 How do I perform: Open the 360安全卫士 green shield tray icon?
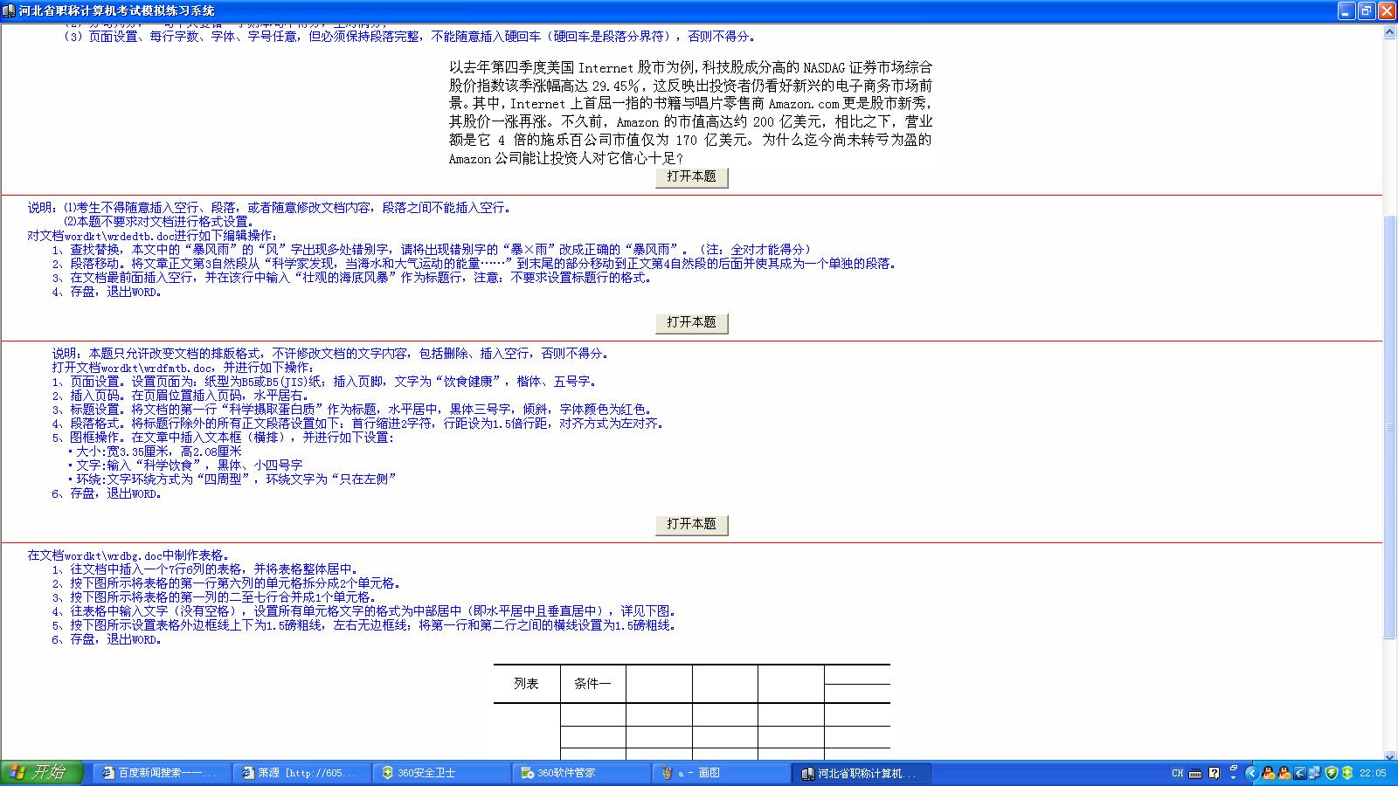coord(1332,774)
